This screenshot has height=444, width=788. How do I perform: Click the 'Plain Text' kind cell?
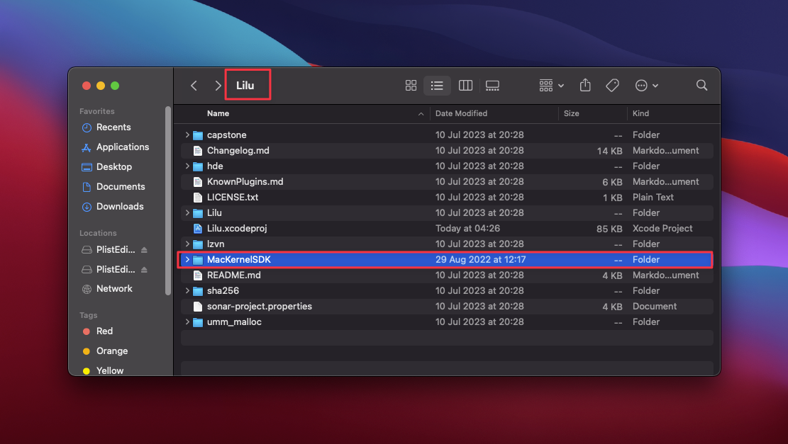653,197
